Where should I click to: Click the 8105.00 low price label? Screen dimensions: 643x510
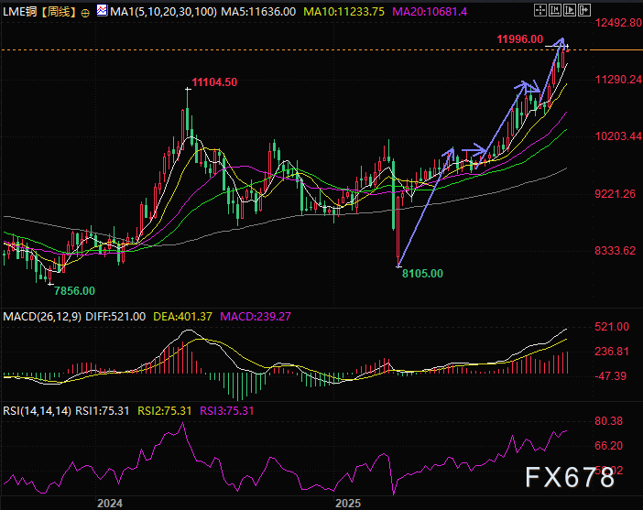(x=422, y=273)
